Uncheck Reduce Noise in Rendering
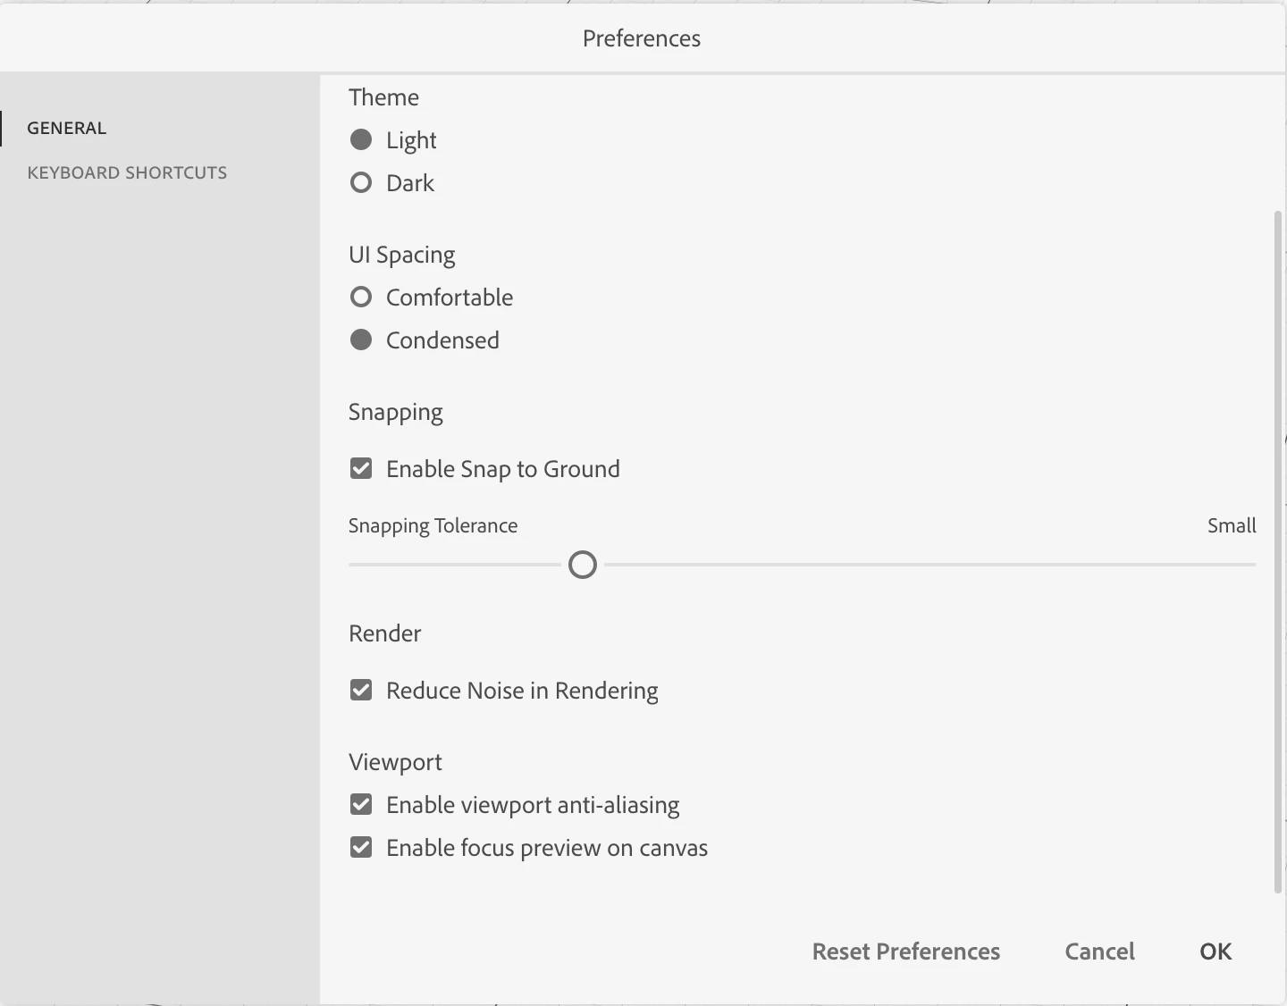 pos(361,691)
